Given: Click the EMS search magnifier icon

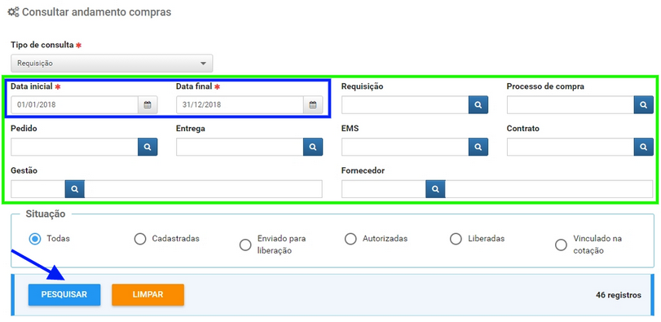Looking at the screenshot, I should [478, 147].
